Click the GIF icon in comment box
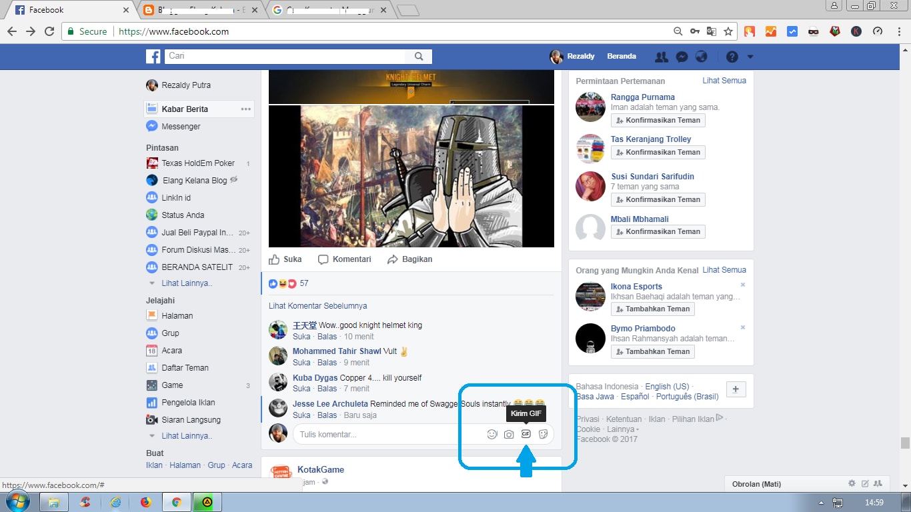 526,434
